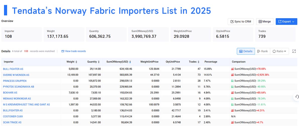
Task: Click chart icon in SCAN TRADE AS comparison
Action: tap(232, 122)
